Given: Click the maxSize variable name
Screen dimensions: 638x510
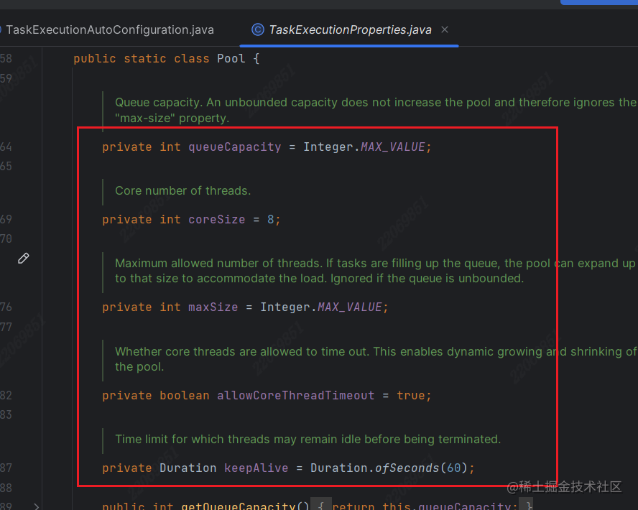Looking at the screenshot, I should pos(213,307).
